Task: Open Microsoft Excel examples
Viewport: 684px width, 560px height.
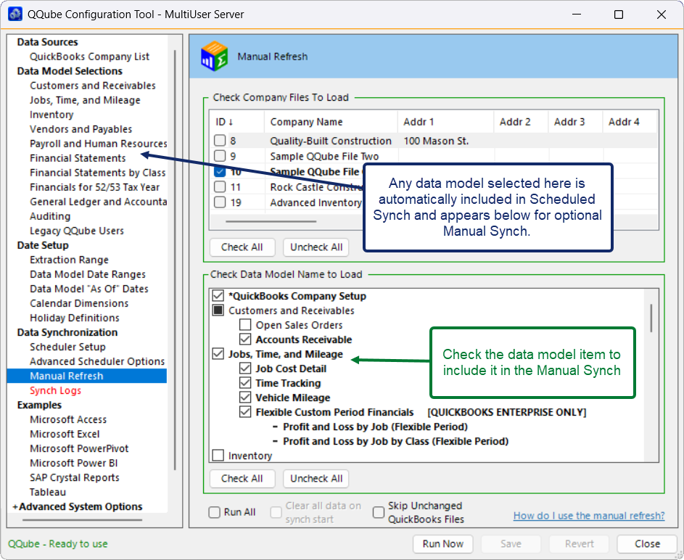Action: tap(65, 434)
